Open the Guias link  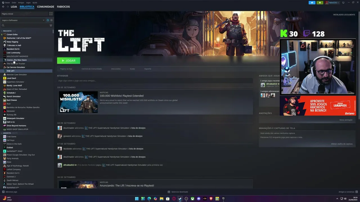(132, 69)
